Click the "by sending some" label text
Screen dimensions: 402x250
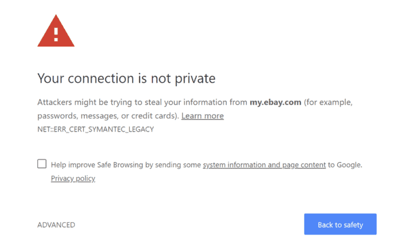point(172,165)
